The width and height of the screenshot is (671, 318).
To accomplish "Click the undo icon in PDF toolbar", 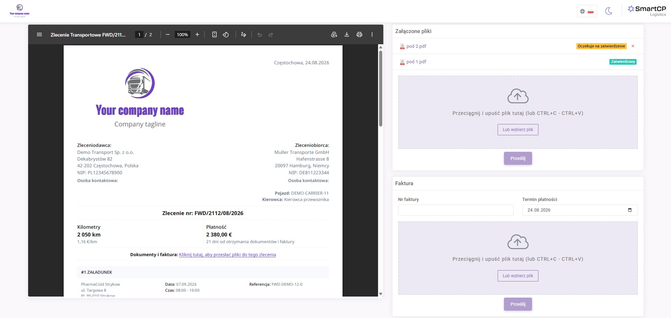I will (260, 34).
